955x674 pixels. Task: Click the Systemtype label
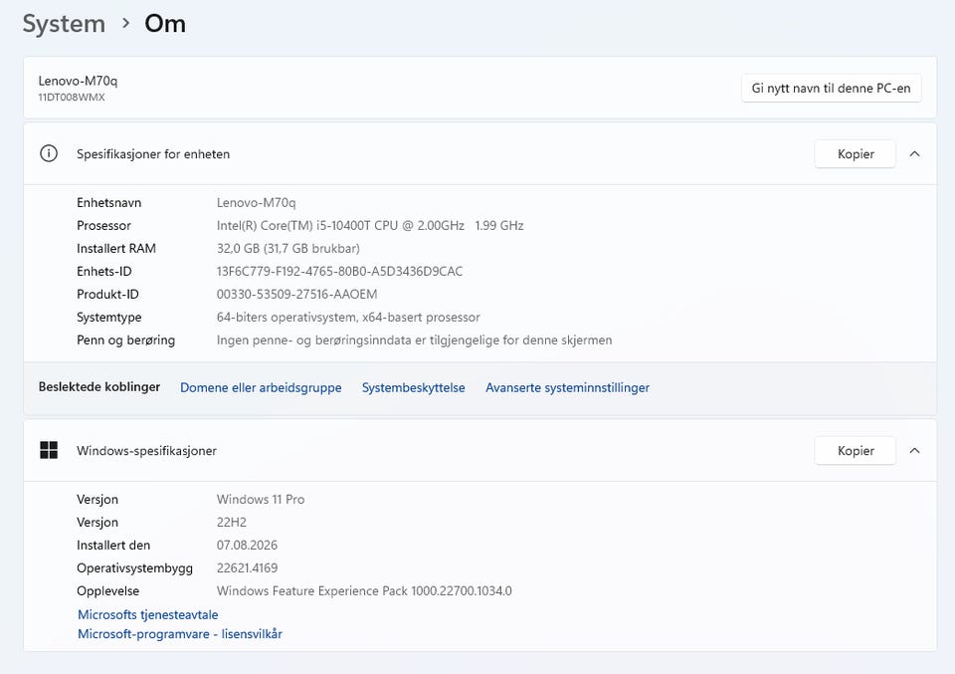click(108, 318)
